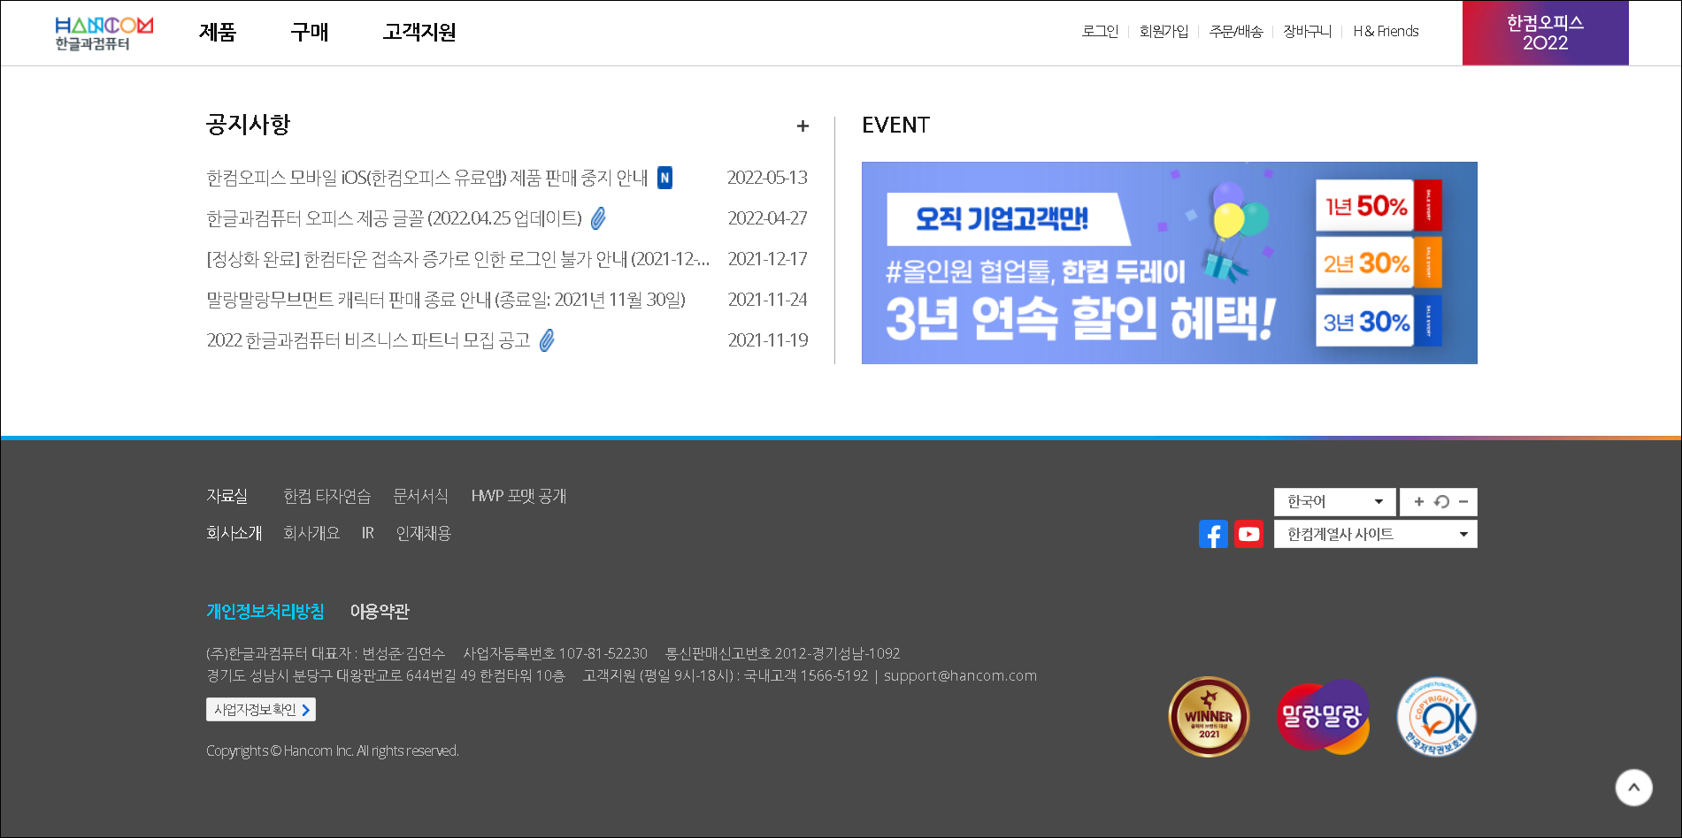This screenshot has height=838, width=1682.
Task: Reset zoom with the circular arrow icon
Action: 1441,501
